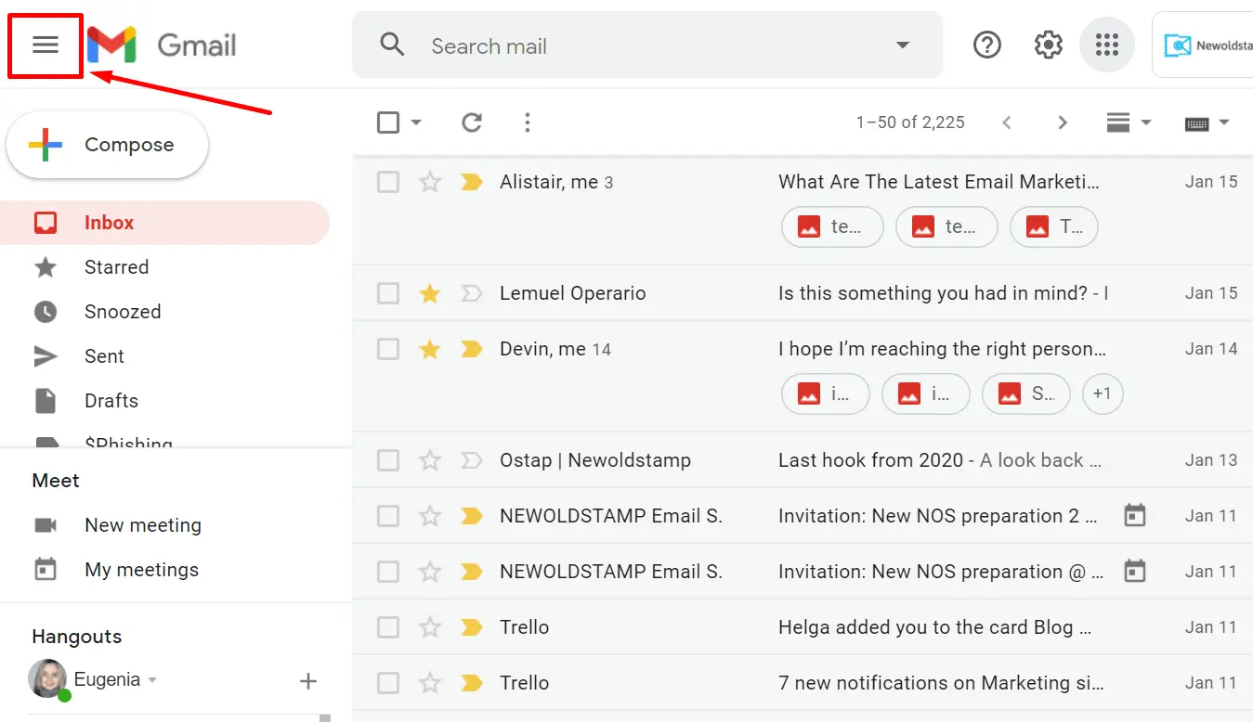Image resolution: width=1253 pixels, height=722 pixels.
Task: Star the Ostap | Newoldstamp email
Action: click(429, 460)
